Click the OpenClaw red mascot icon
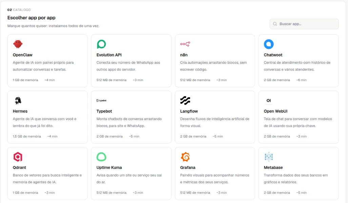The width and height of the screenshot is (348, 203). [x=18, y=44]
